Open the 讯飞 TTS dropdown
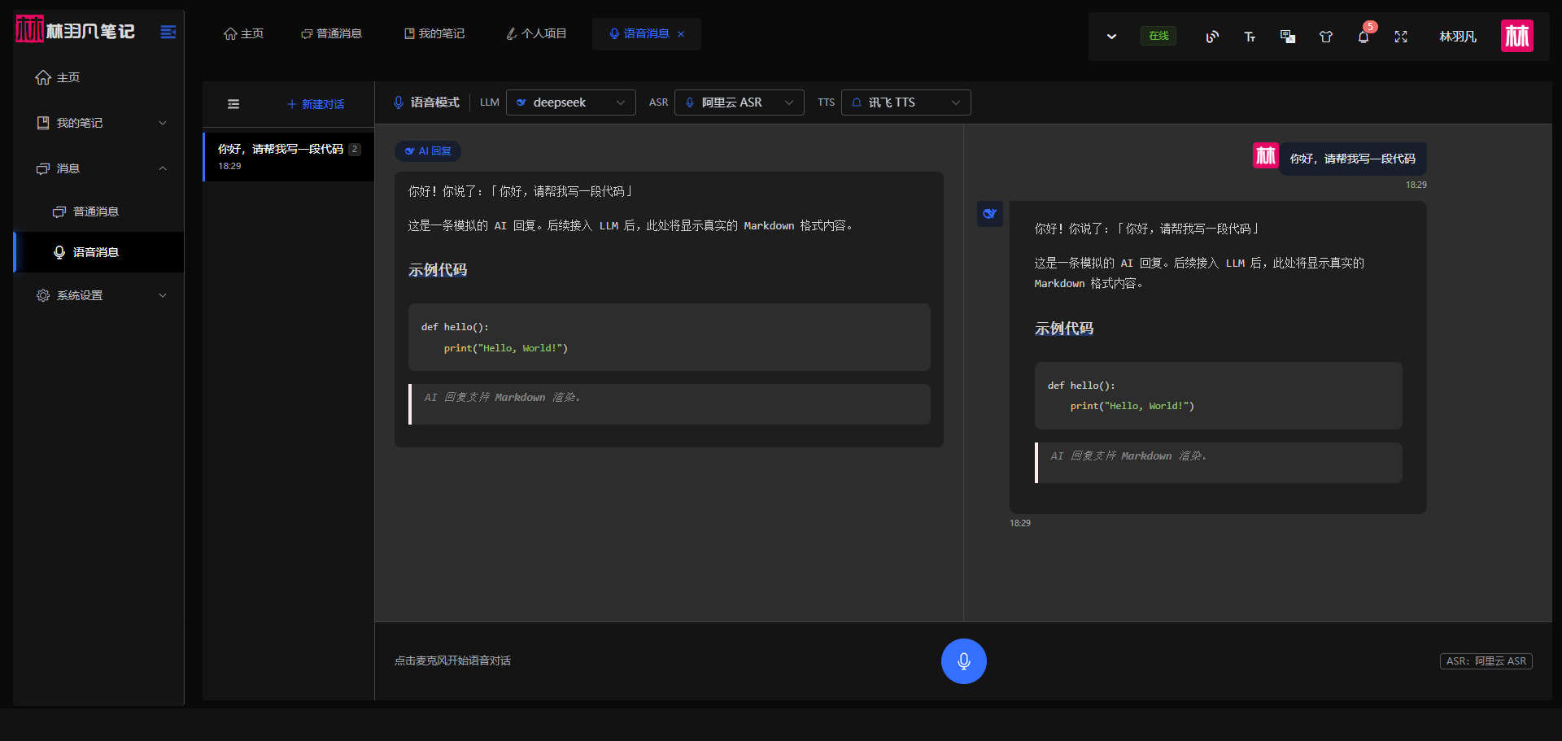The width and height of the screenshot is (1562, 741). (906, 102)
